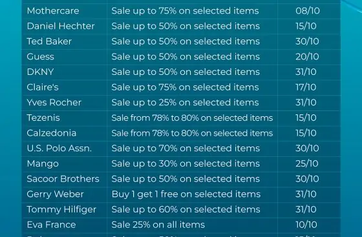Click Gerry Weber Buy 1 get 1 free offer

[186, 194]
